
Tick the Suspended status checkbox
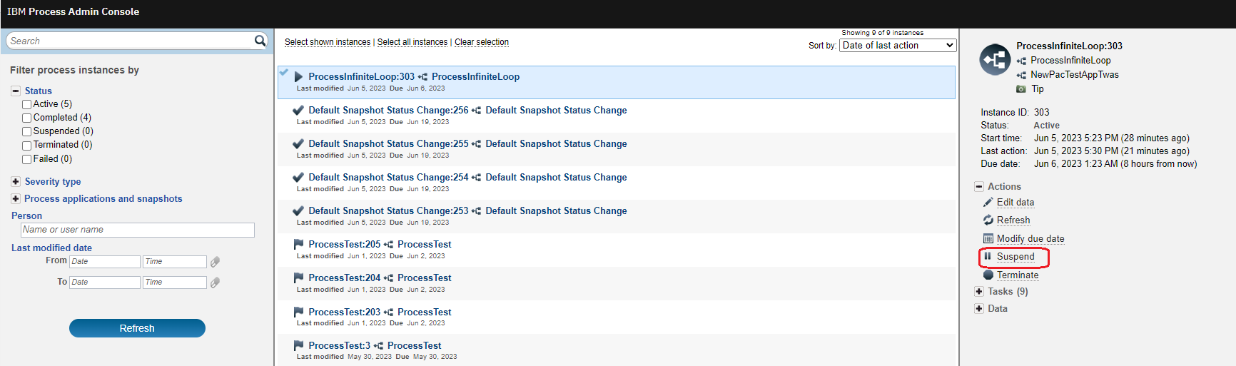(26, 131)
